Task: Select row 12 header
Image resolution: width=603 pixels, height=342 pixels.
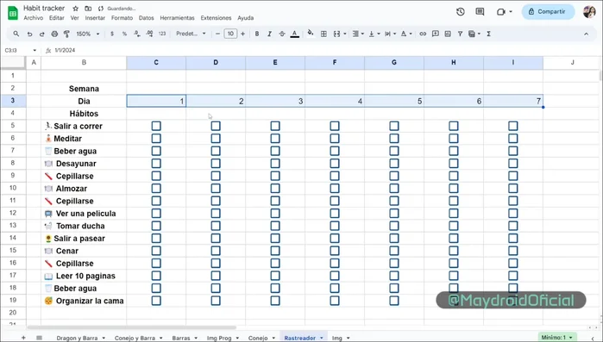Action: point(13,213)
